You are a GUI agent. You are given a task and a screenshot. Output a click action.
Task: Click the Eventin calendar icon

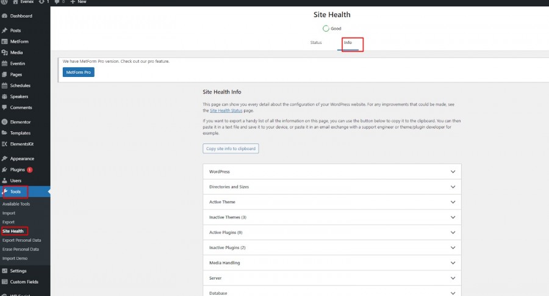click(4, 63)
